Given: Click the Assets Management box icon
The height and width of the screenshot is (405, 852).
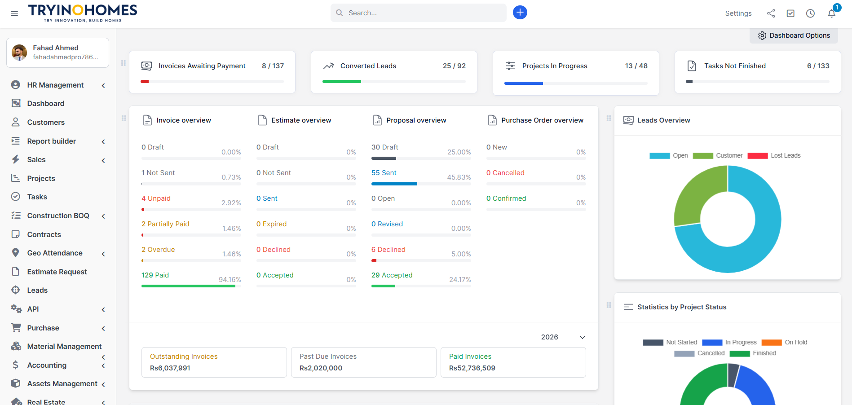Looking at the screenshot, I should [16, 383].
